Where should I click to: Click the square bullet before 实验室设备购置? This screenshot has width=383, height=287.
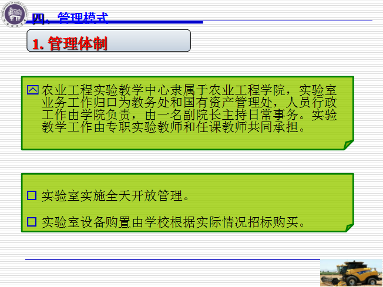click(x=32, y=222)
